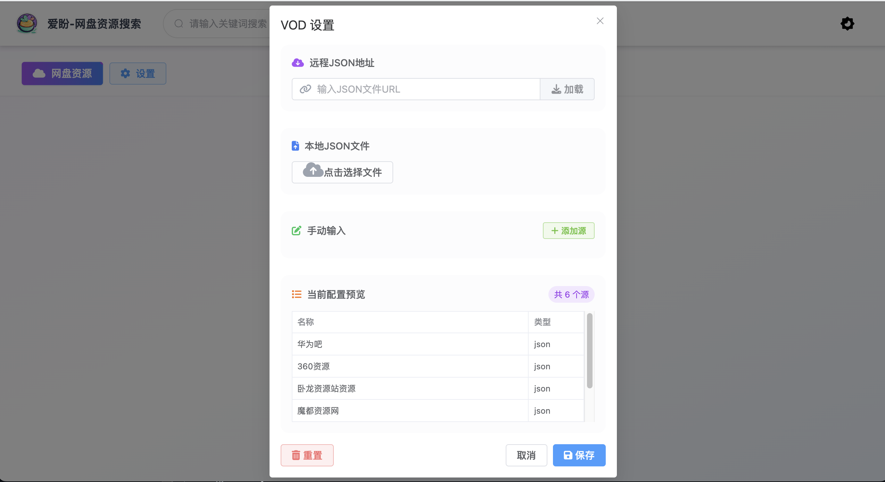Click the 取消 cancel button
This screenshot has height=482, width=885.
(526, 455)
